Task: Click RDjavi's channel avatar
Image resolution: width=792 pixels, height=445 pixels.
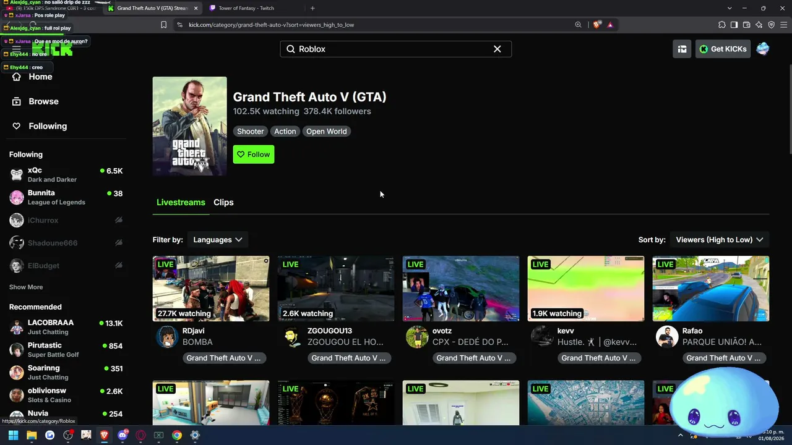Action: 167,337
